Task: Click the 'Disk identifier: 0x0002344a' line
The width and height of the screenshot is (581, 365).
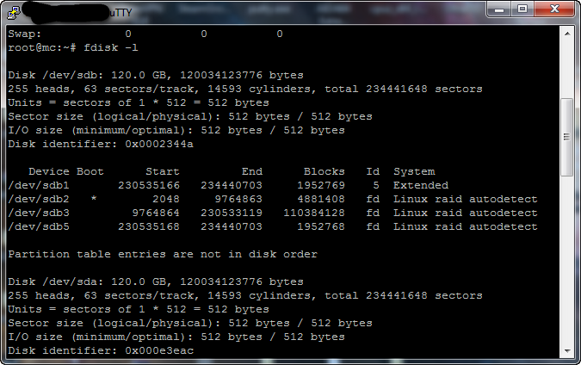Action: coord(101,144)
